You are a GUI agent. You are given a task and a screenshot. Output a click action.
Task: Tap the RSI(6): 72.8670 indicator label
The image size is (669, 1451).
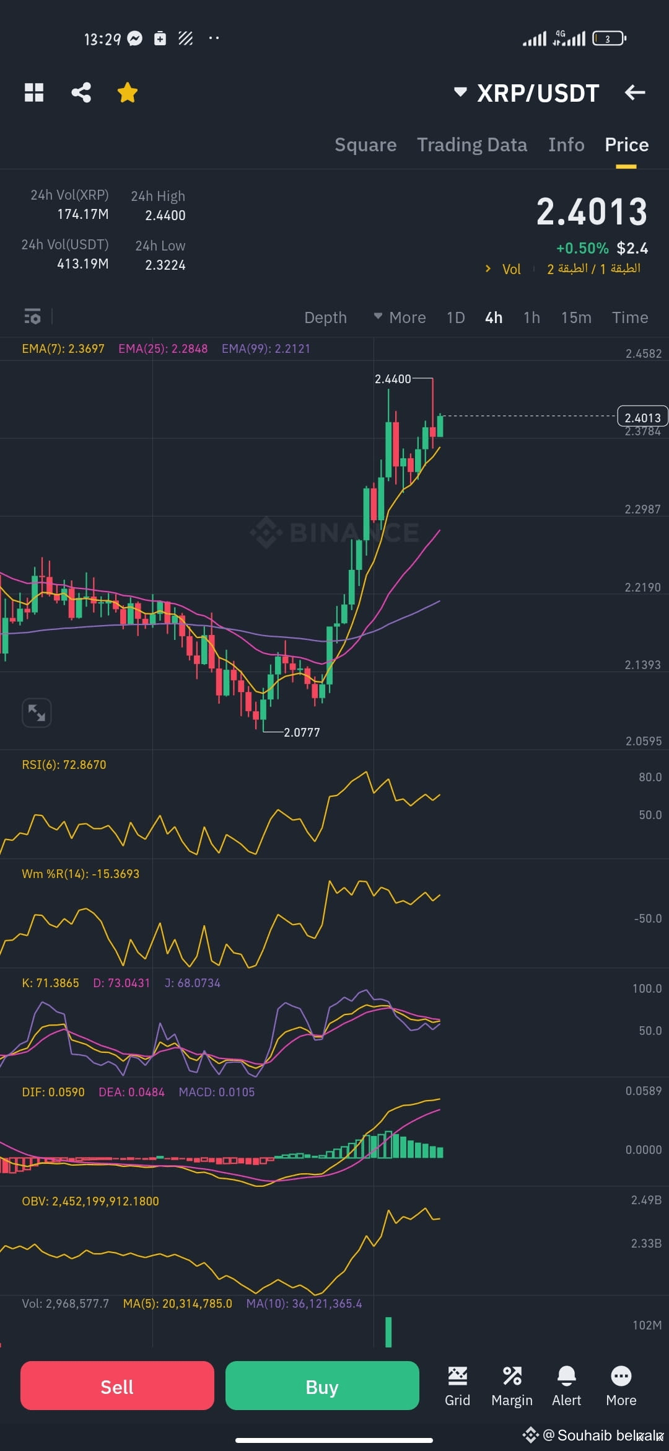(x=64, y=765)
